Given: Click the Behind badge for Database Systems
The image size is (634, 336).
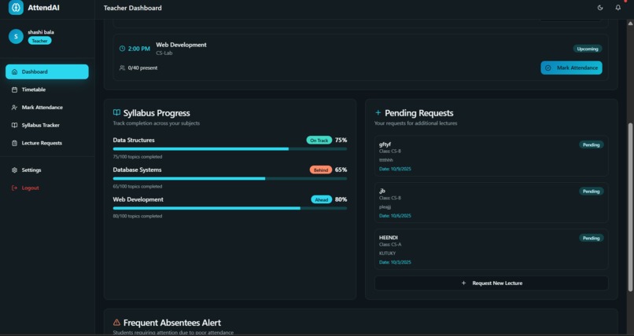Looking at the screenshot, I should click(321, 170).
